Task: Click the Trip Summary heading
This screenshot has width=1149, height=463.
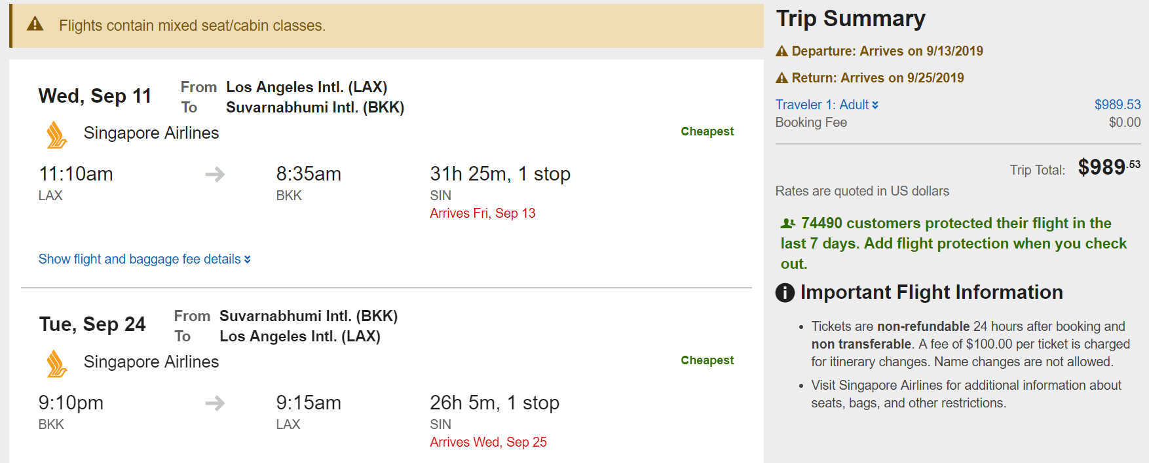Action: tap(850, 18)
